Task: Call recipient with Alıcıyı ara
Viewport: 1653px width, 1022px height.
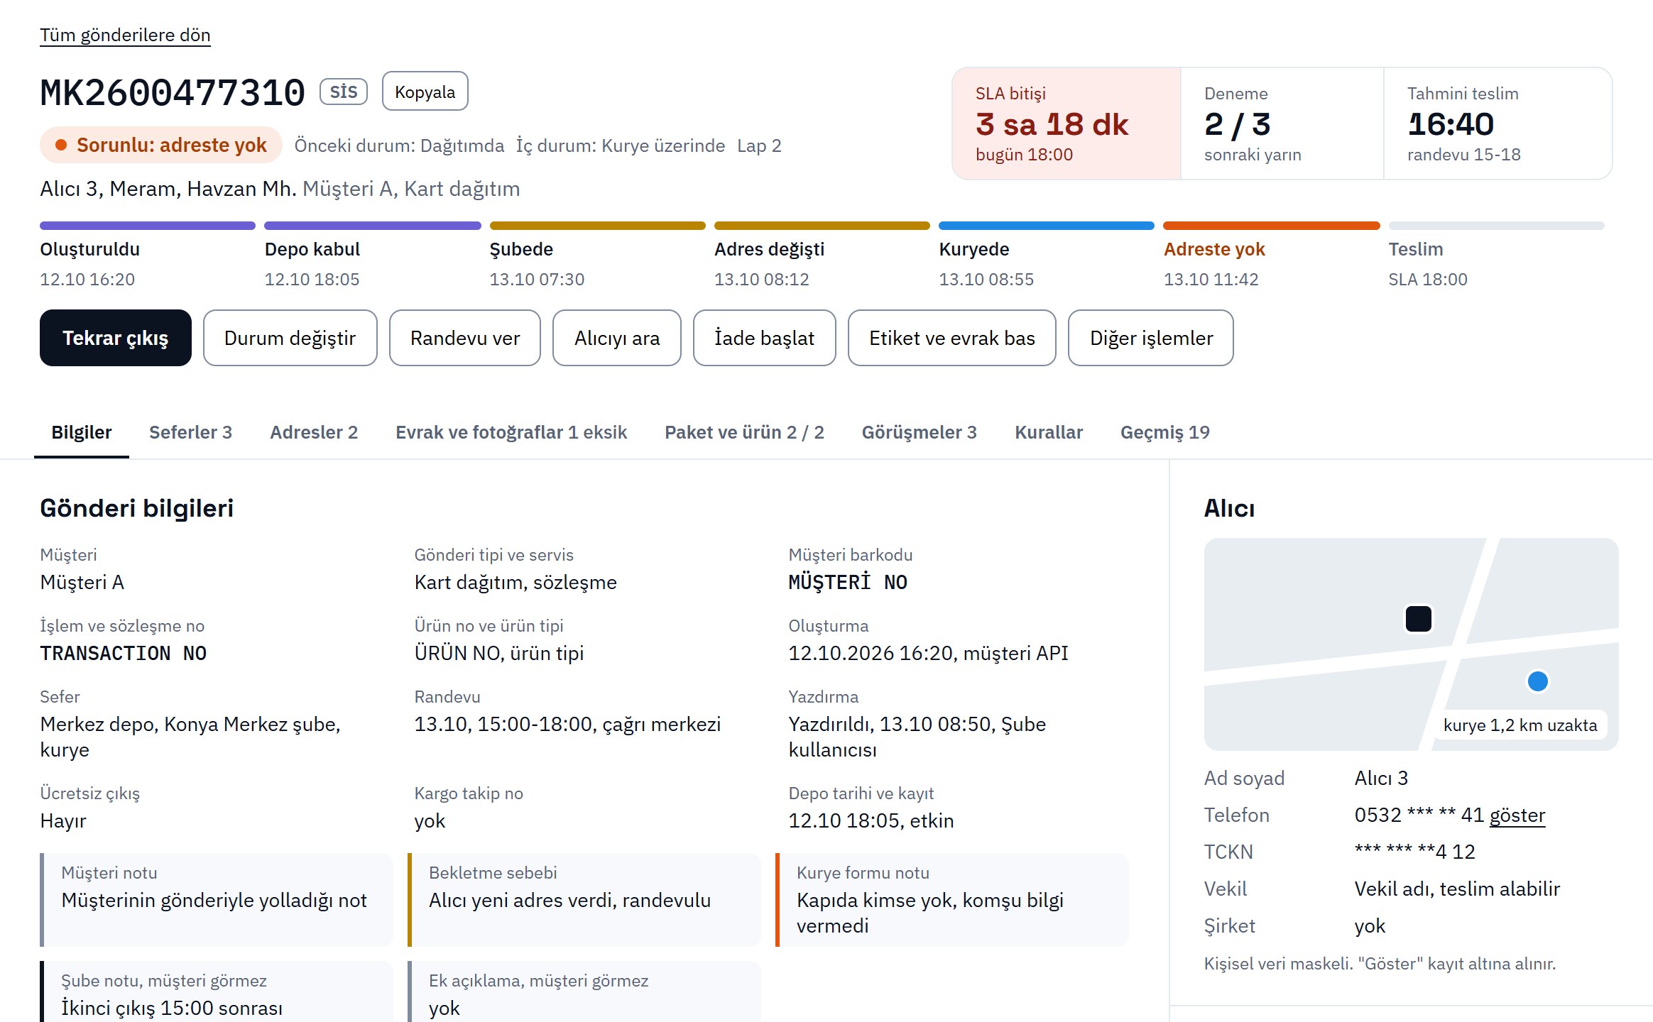Action: point(617,338)
